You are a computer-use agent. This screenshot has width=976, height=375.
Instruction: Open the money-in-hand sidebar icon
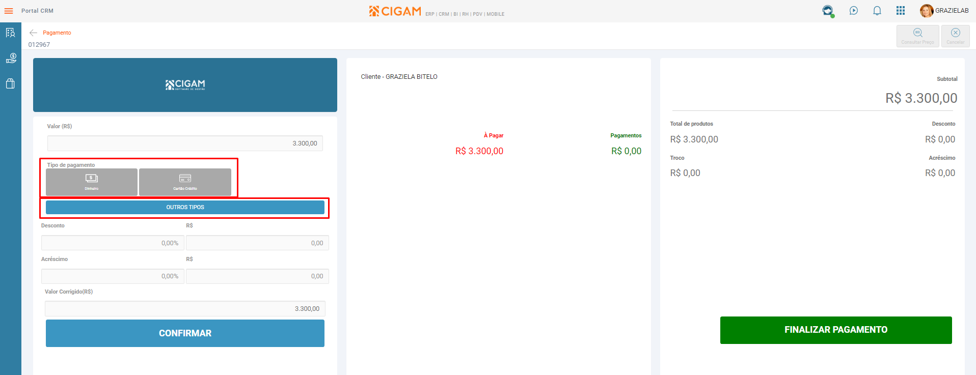pos(11,59)
